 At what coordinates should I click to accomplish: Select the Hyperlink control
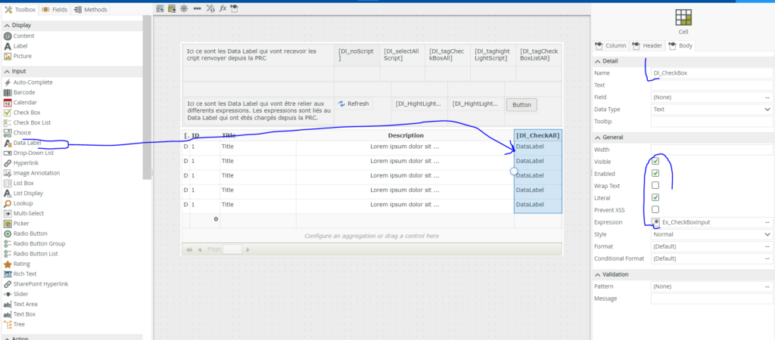(x=20, y=163)
